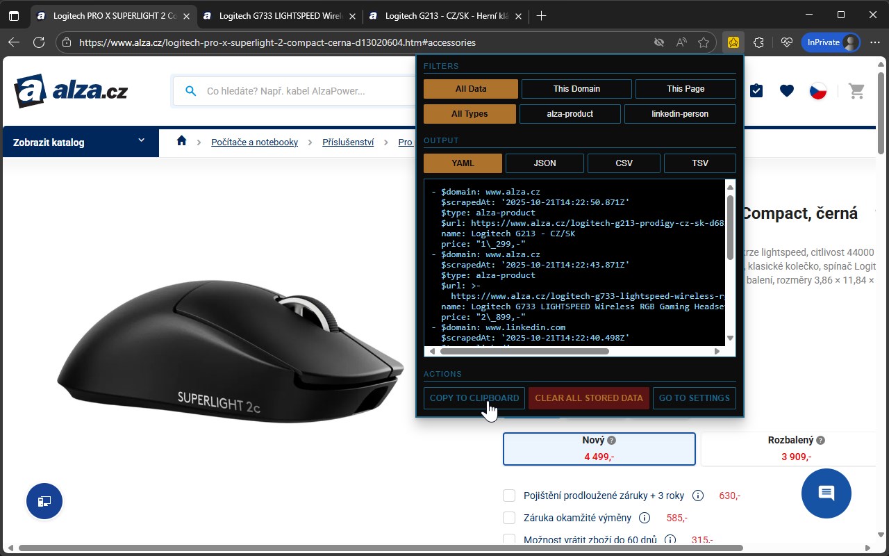The height and width of the screenshot is (556, 889).
Task: Click the tracking prevention eye icon
Action: point(659,42)
